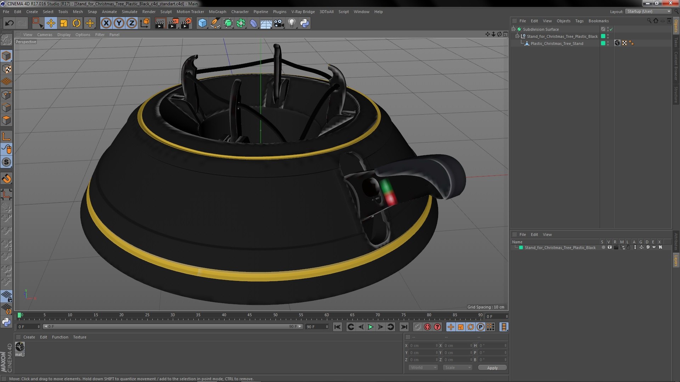Collapse the Subdivision Surface tree node
Viewport: 680px width, 382px height.
514,29
